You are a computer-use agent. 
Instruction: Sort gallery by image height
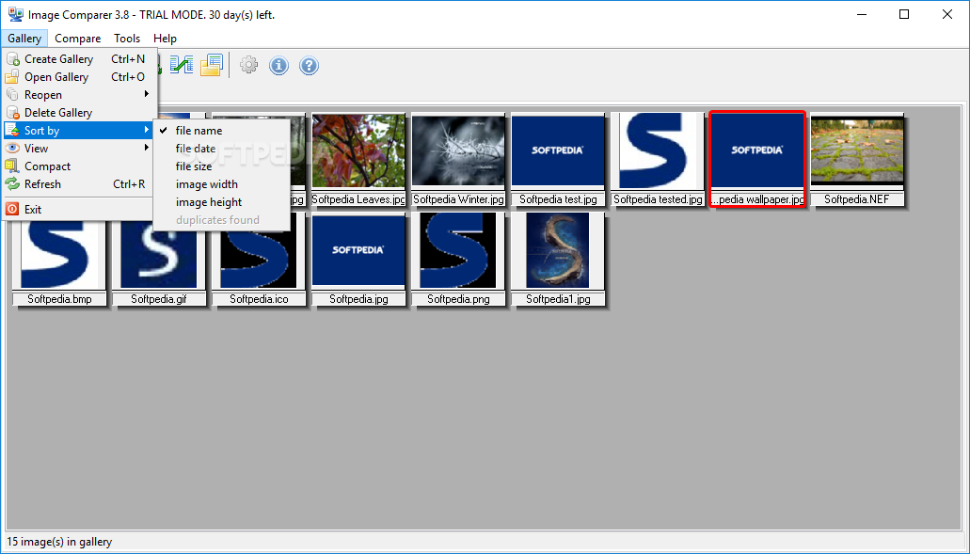point(221,202)
